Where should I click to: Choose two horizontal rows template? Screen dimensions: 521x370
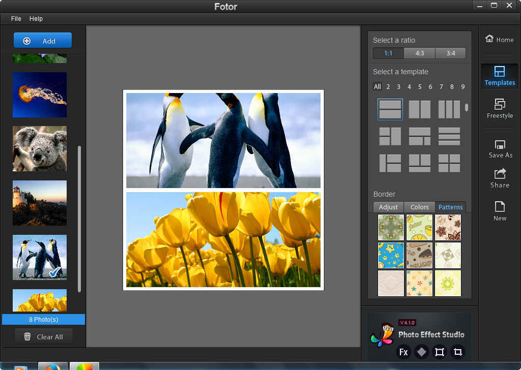[390, 109]
